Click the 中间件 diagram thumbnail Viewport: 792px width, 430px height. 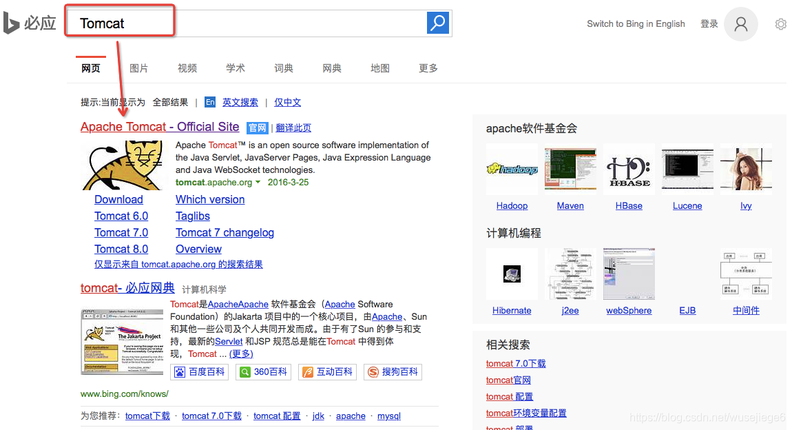[746, 274]
